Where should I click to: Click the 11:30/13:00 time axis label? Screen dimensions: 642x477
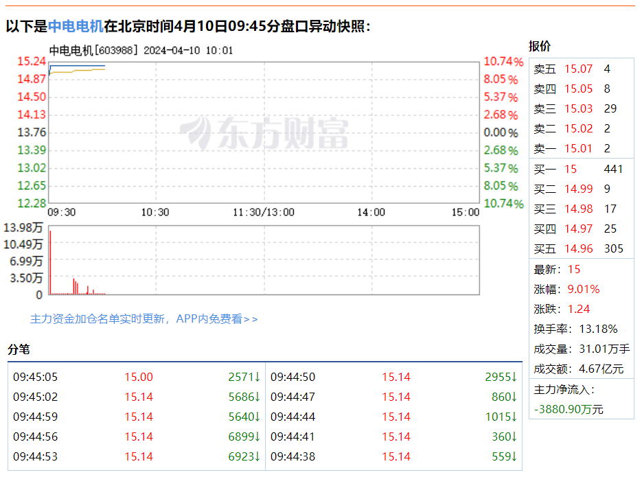point(264,212)
